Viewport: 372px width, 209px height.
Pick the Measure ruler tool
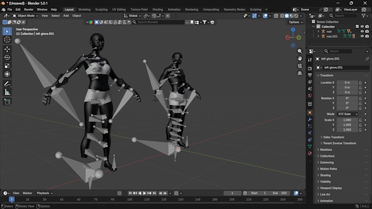click(7, 92)
